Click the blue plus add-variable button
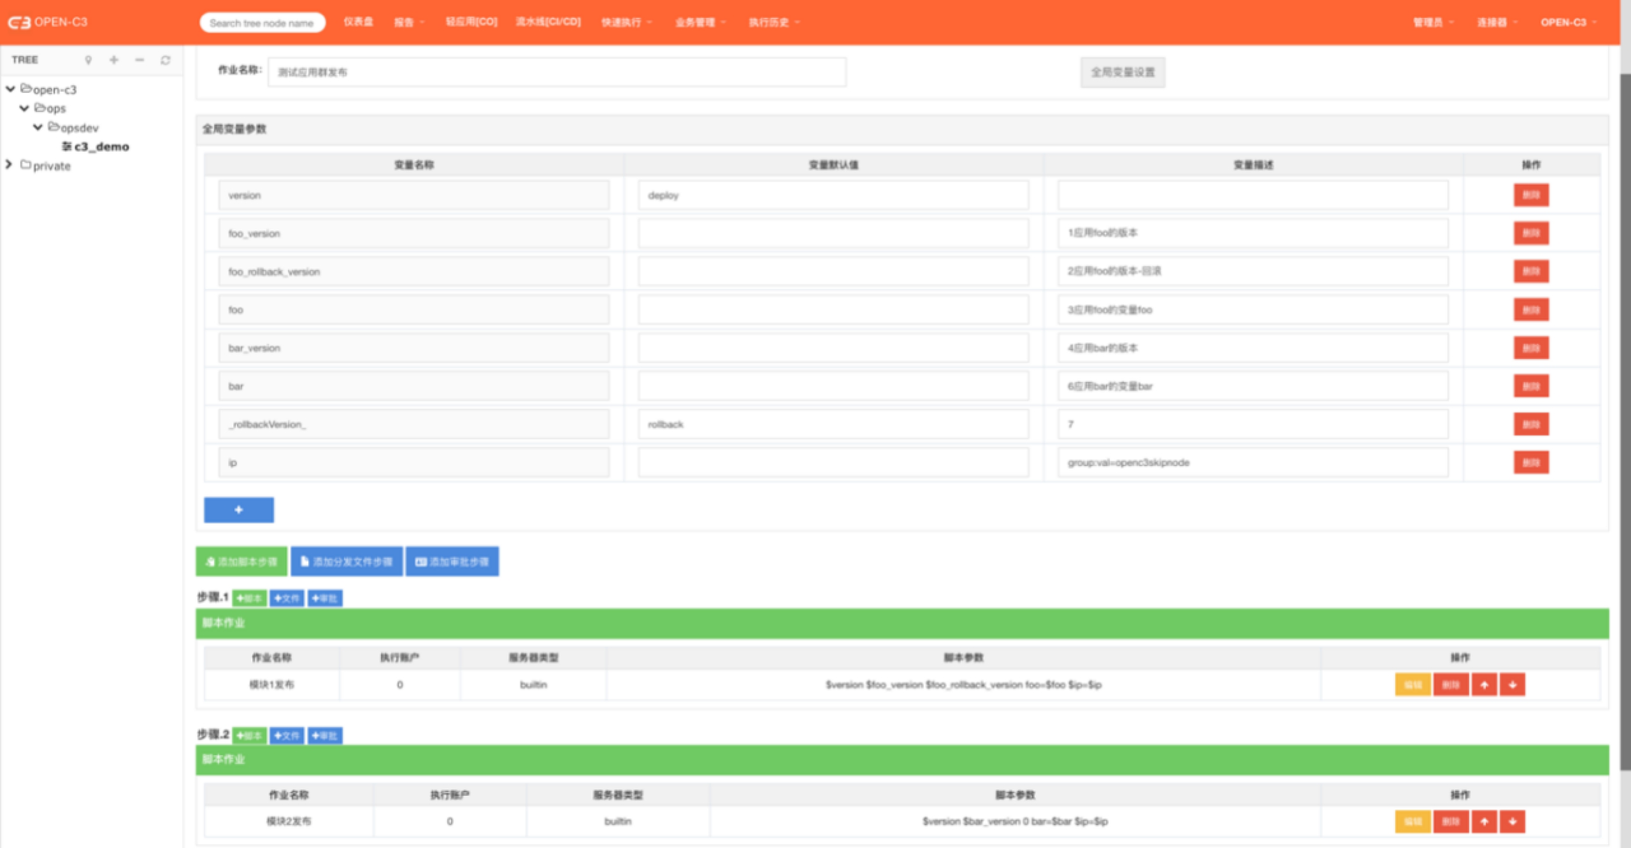 tap(238, 510)
